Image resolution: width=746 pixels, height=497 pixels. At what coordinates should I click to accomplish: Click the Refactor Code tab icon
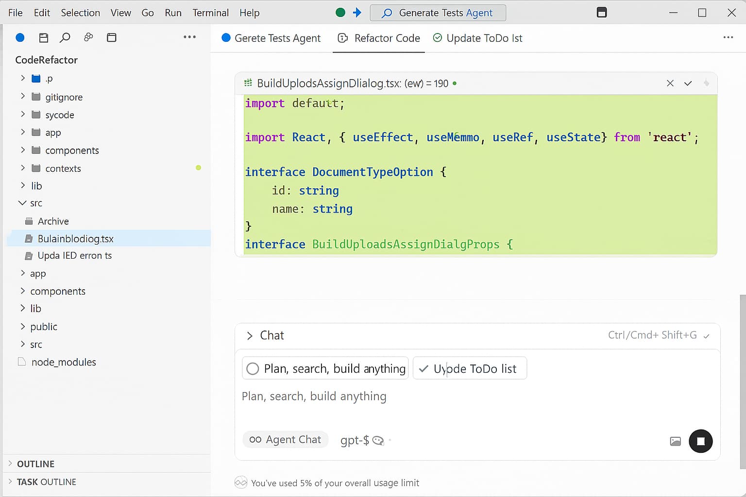point(343,38)
